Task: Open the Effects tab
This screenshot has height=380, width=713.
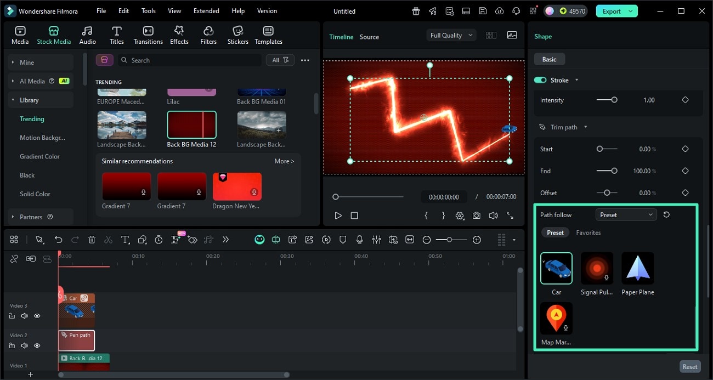Action: pyautogui.click(x=179, y=35)
